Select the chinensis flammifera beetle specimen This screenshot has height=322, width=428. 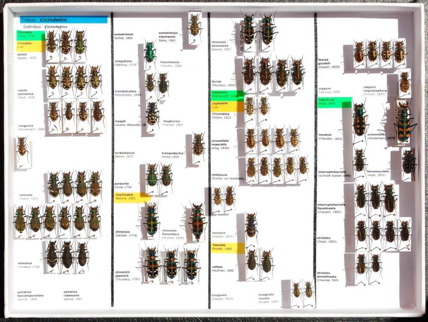197,221
